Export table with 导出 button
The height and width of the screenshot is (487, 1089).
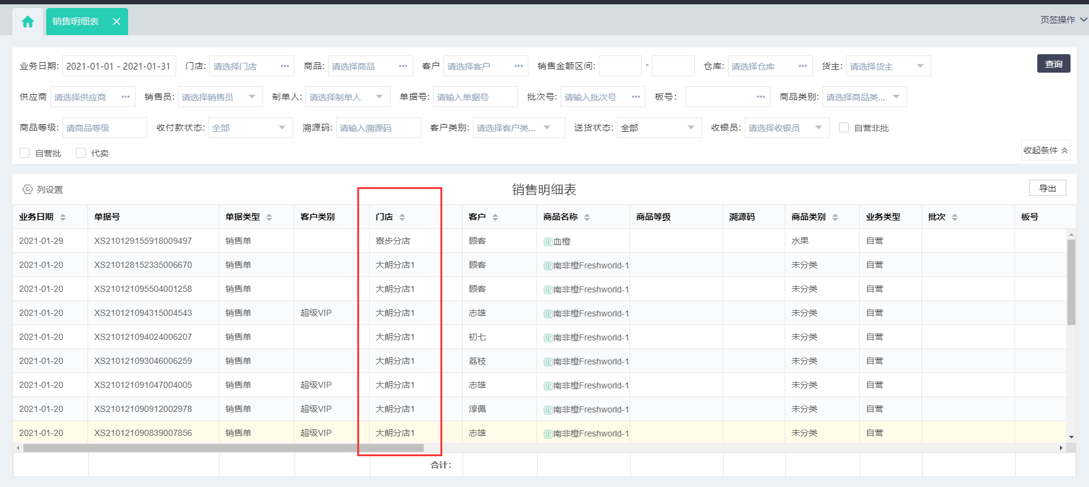(x=1047, y=188)
